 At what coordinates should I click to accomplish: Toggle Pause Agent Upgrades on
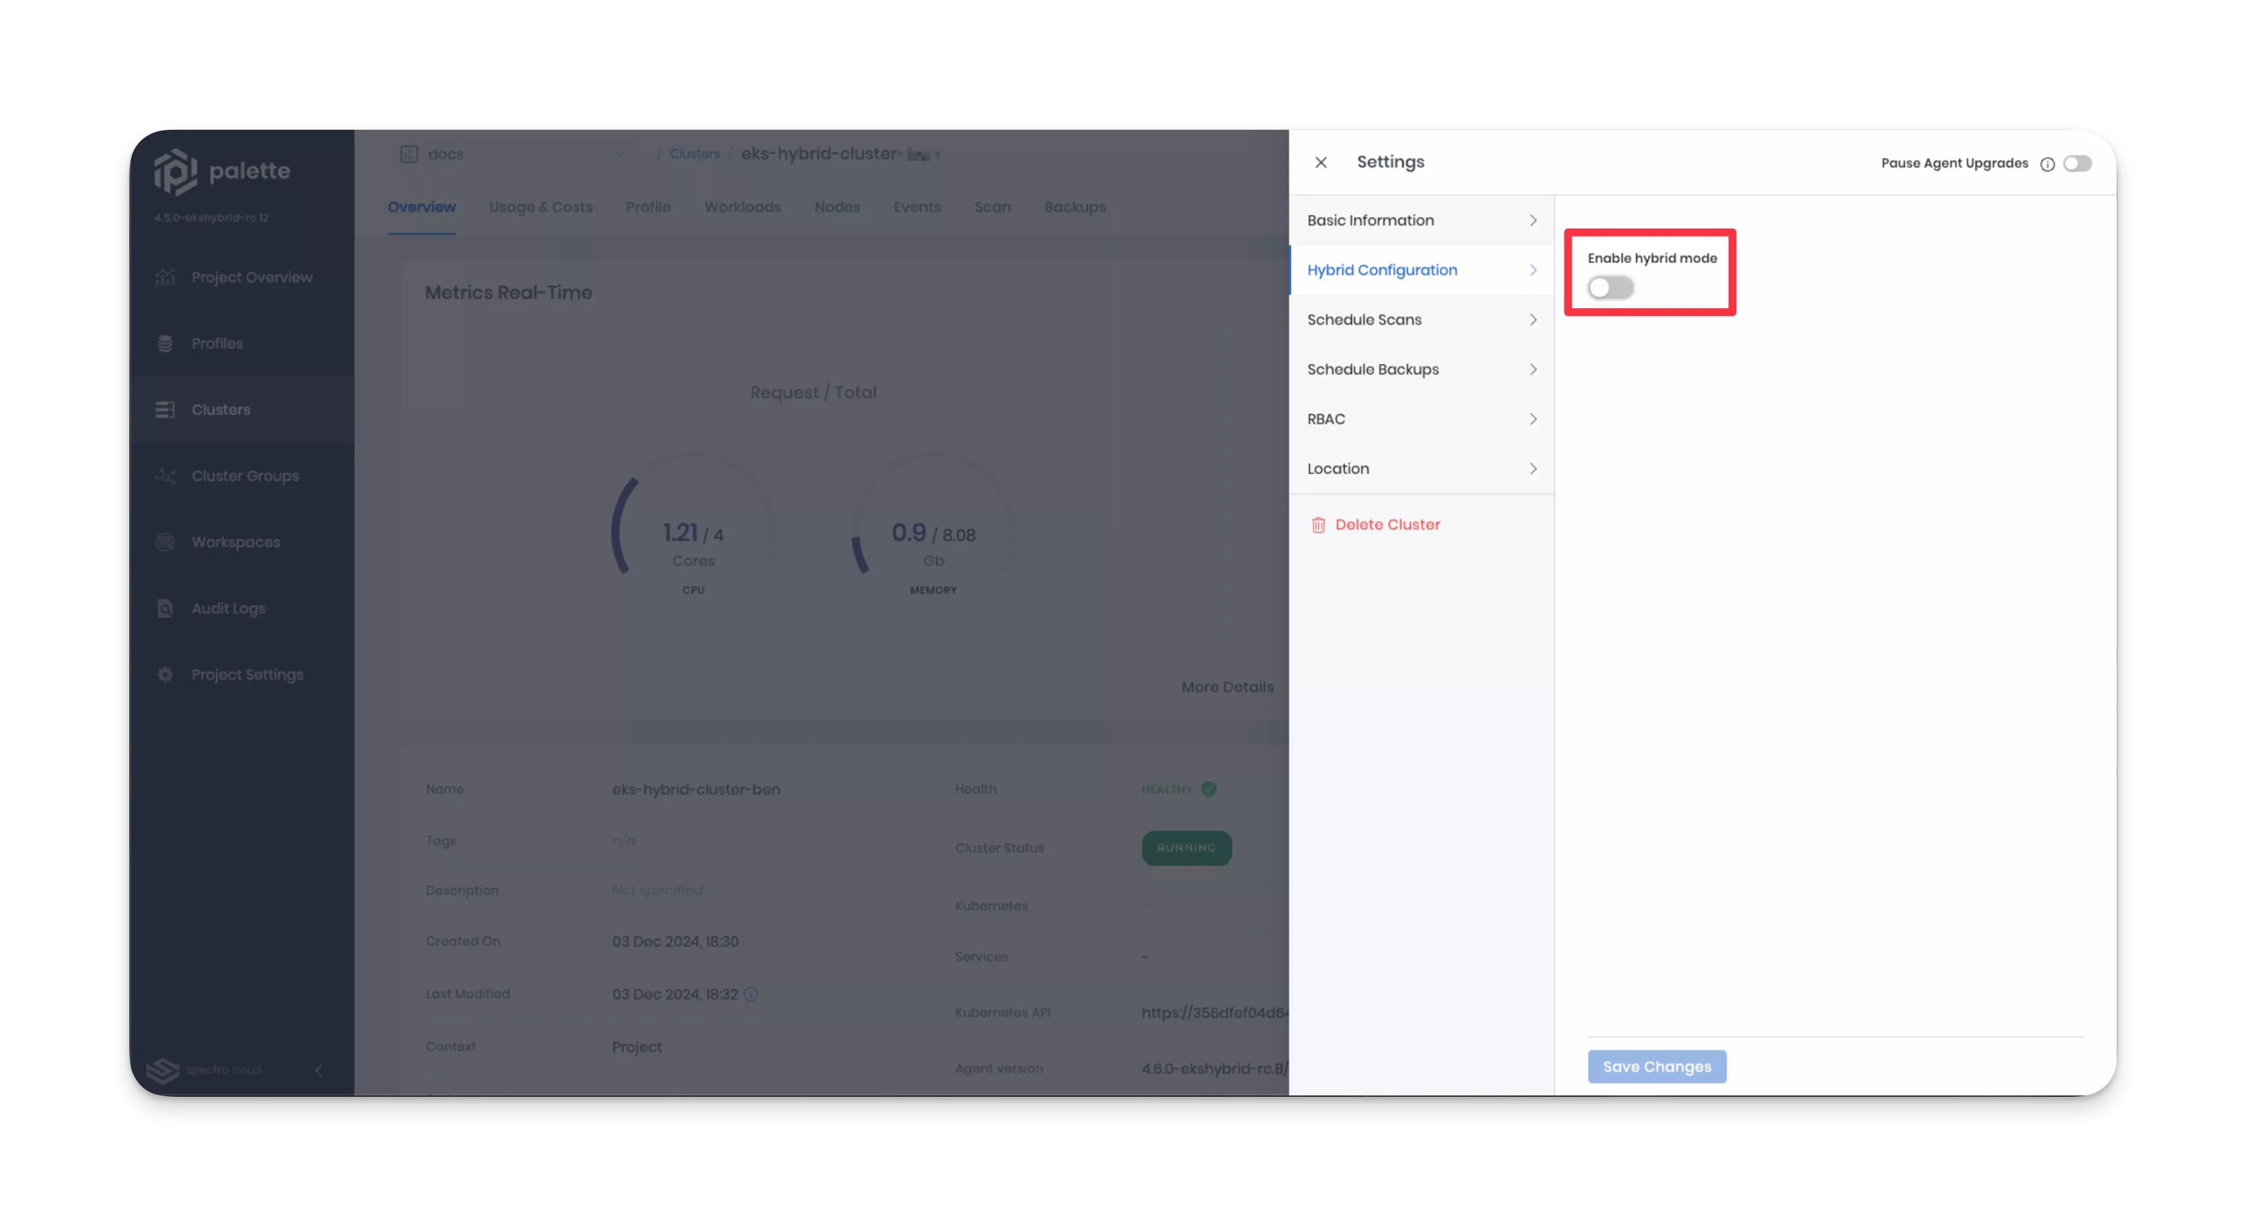(2077, 163)
